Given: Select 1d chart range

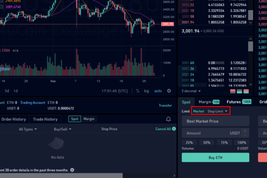Looking at the screenshot, I should pos(16,91).
